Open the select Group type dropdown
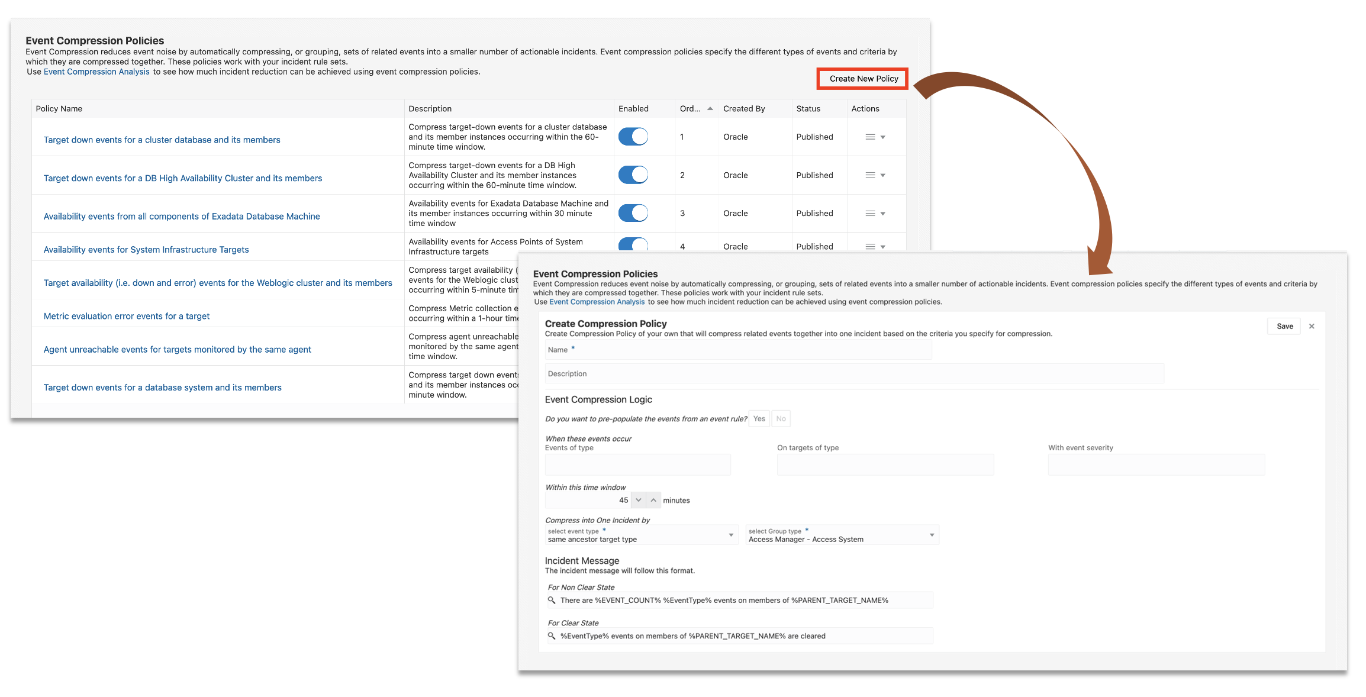The image size is (1366, 697). [932, 535]
